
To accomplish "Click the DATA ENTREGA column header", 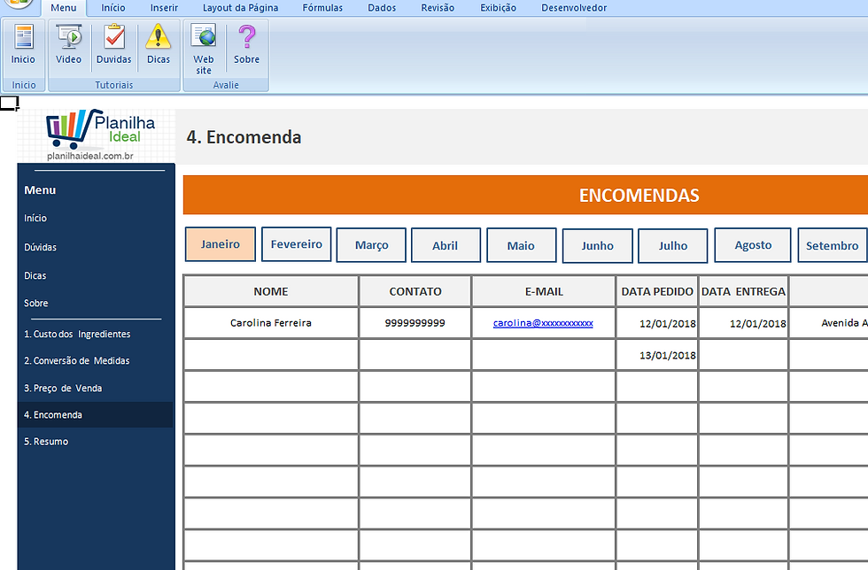I will point(743,292).
